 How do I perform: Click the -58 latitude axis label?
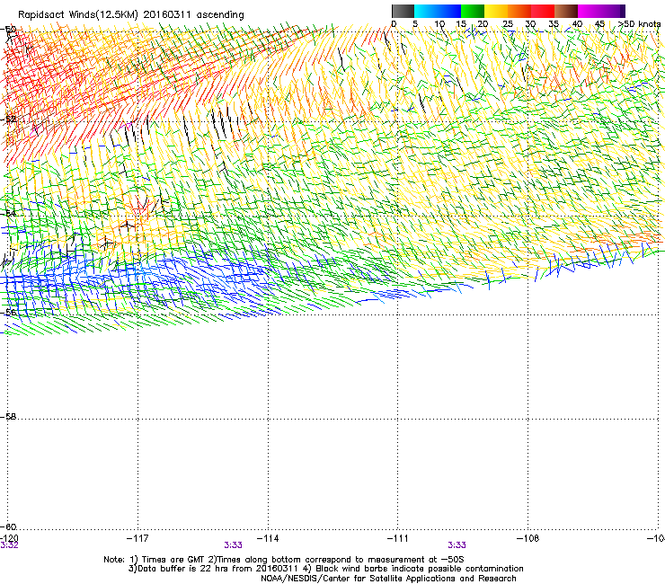pyautogui.click(x=8, y=417)
